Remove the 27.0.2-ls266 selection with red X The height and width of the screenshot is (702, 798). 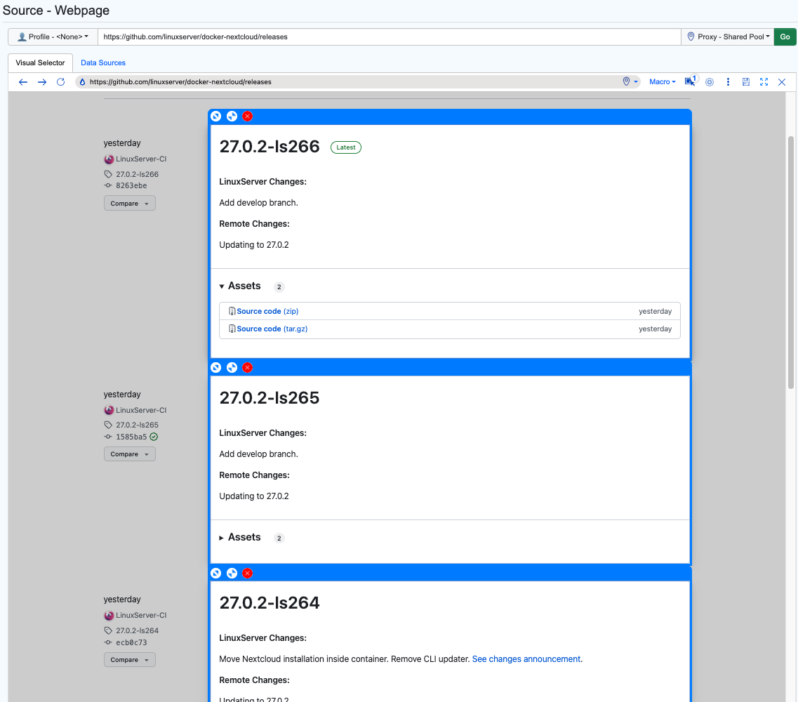247,116
